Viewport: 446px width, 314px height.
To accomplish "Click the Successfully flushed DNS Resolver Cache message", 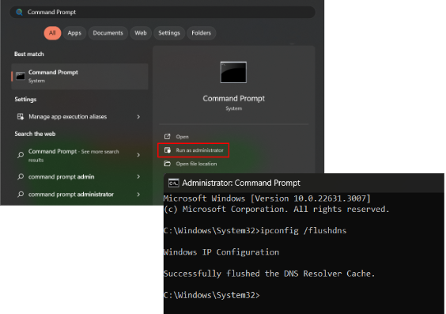I will tap(270, 274).
